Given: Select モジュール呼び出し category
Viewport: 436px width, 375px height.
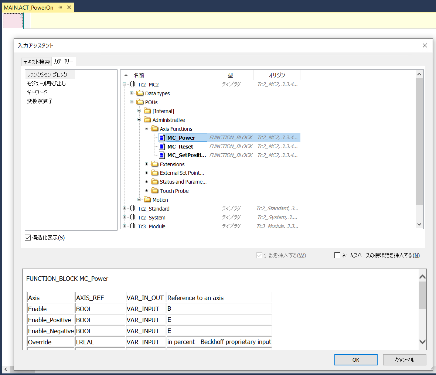Looking at the screenshot, I should (x=46, y=83).
